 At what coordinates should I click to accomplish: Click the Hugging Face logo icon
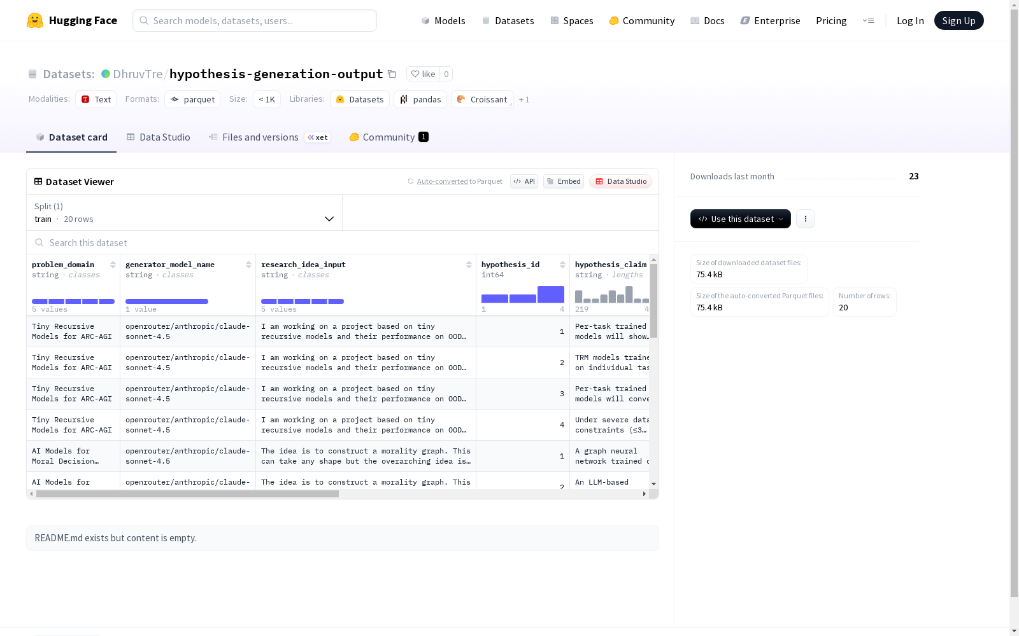coord(35,20)
